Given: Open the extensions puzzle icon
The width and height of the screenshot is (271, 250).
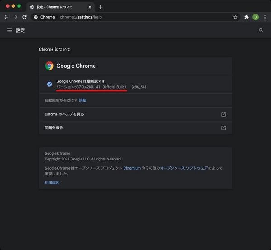Looking at the screenshot, I should point(247,17).
